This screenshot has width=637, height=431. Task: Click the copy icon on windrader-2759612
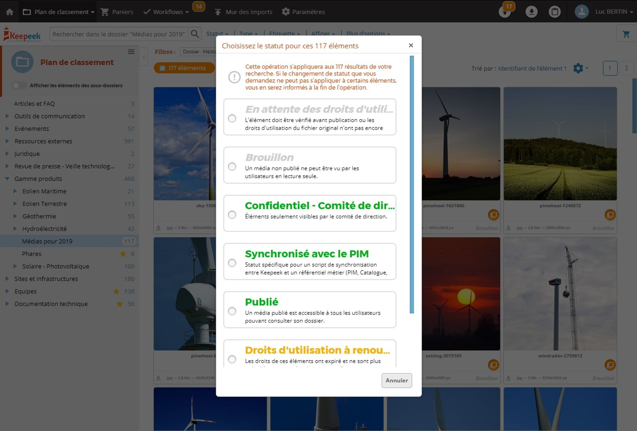(610, 365)
